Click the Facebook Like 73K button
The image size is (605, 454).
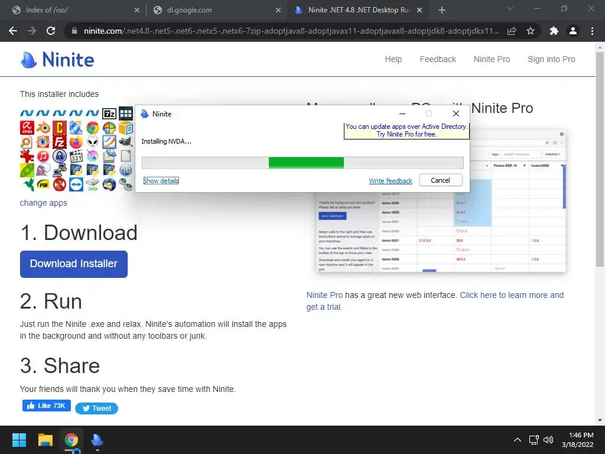click(x=46, y=406)
